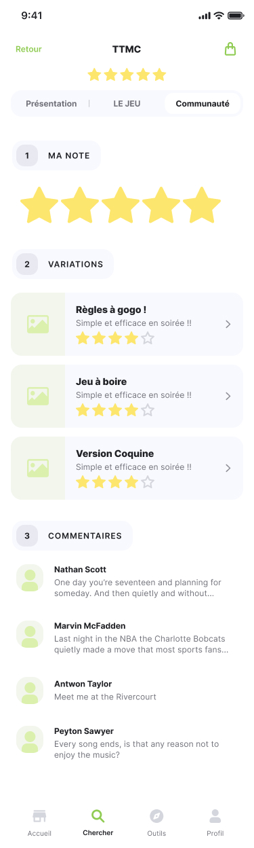
Task: Select the Chercher magnifier icon
Action: pyautogui.click(x=98, y=815)
